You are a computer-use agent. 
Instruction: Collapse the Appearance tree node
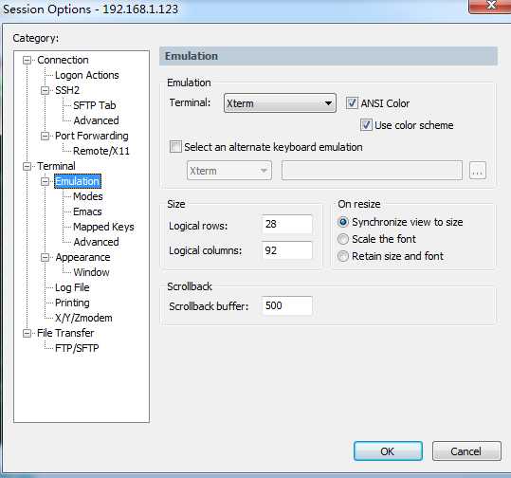[45, 257]
